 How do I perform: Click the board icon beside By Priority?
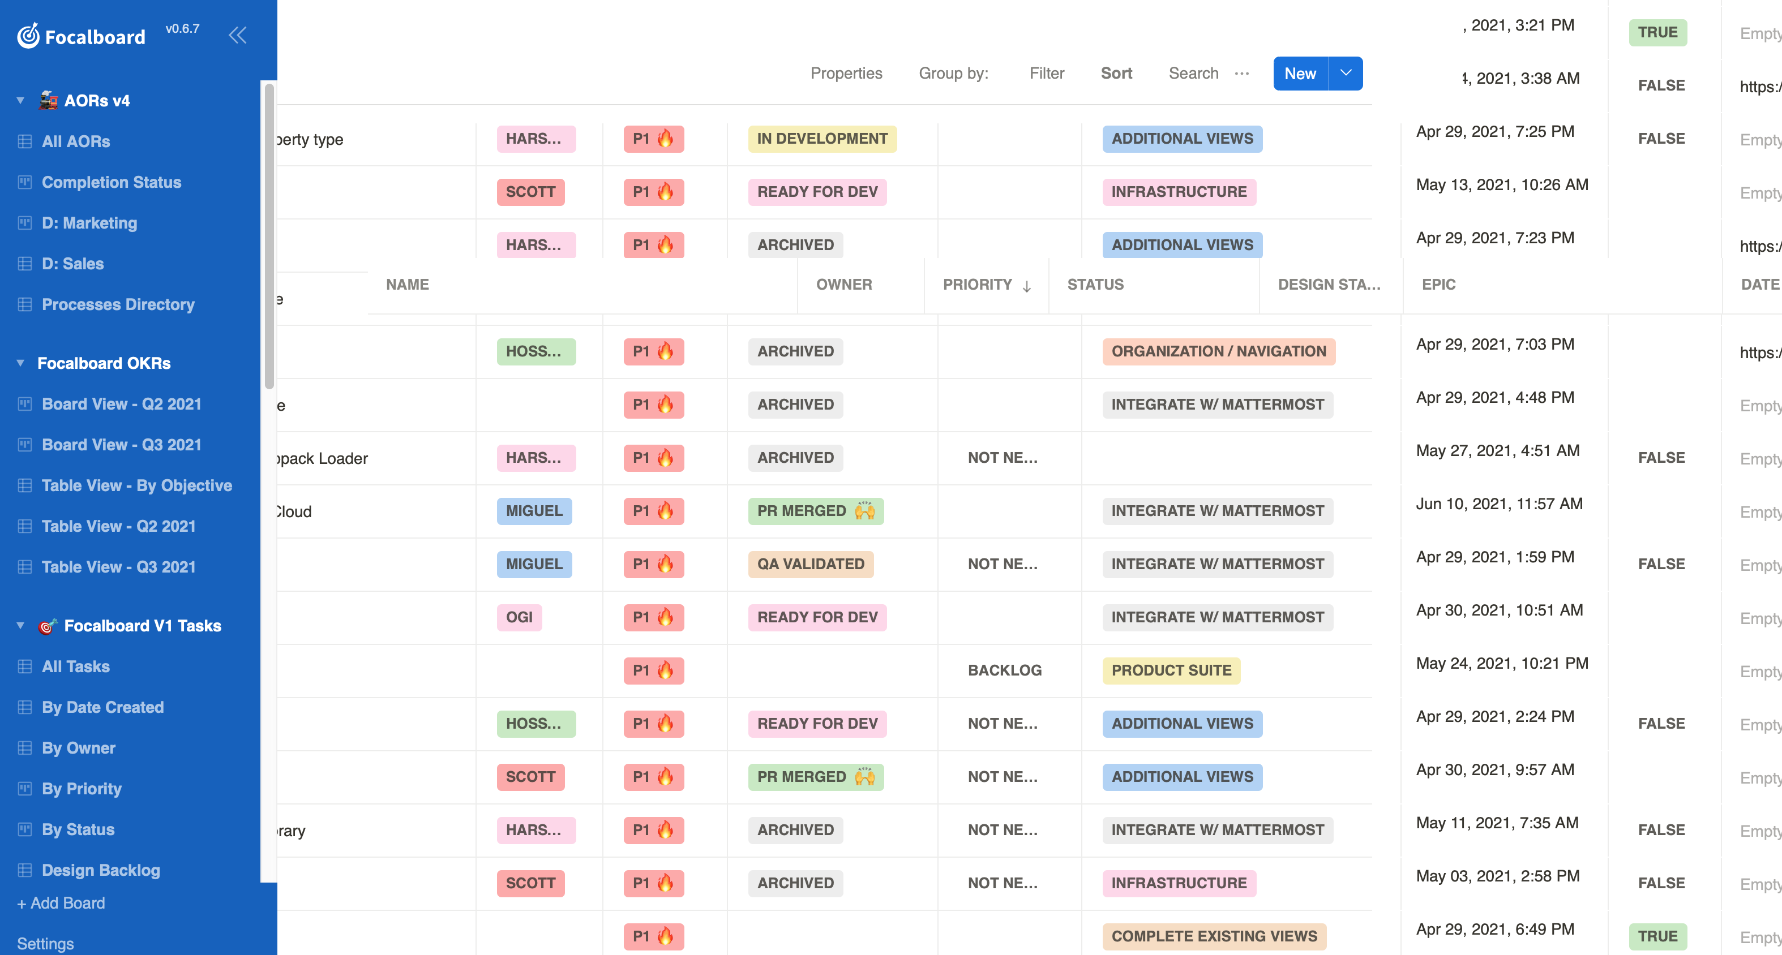pyautogui.click(x=25, y=789)
